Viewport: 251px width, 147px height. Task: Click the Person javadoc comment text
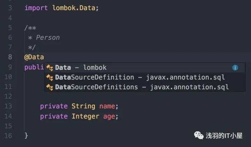coord(48,38)
